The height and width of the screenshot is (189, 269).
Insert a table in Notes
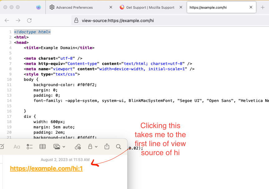click(43, 147)
